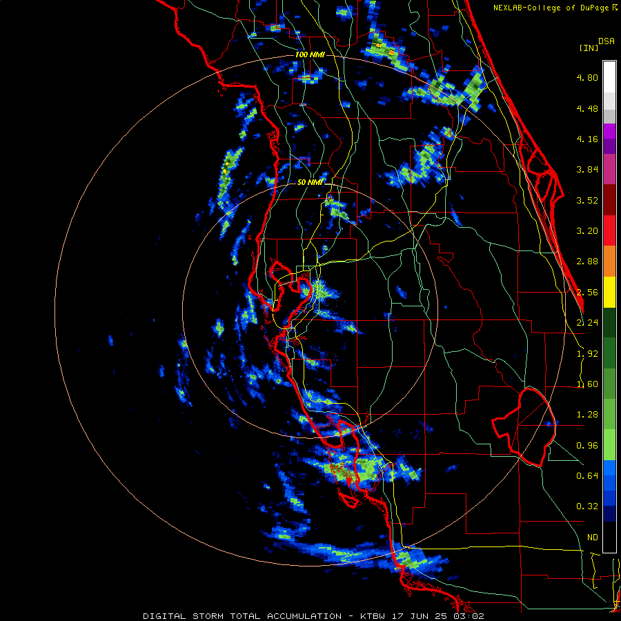Select the white swatch on the color scale
The width and height of the screenshot is (621, 621).
pyautogui.click(x=609, y=77)
